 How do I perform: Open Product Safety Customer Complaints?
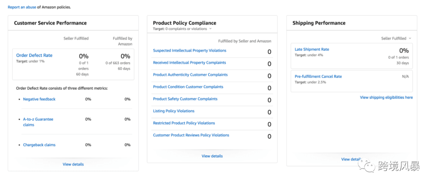point(185,99)
